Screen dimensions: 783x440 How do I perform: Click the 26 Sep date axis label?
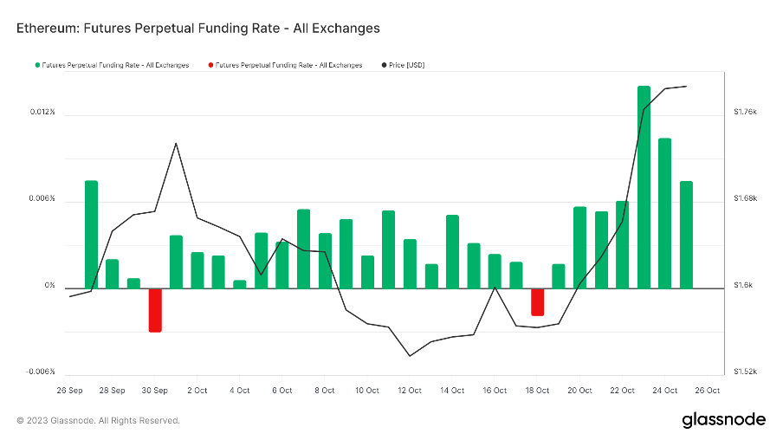point(69,391)
